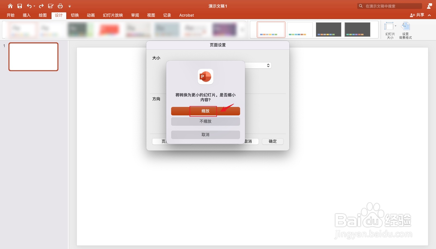436x249 pixels.
Task: Click 不缩放 to keep content size
Action: pos(205,121)
